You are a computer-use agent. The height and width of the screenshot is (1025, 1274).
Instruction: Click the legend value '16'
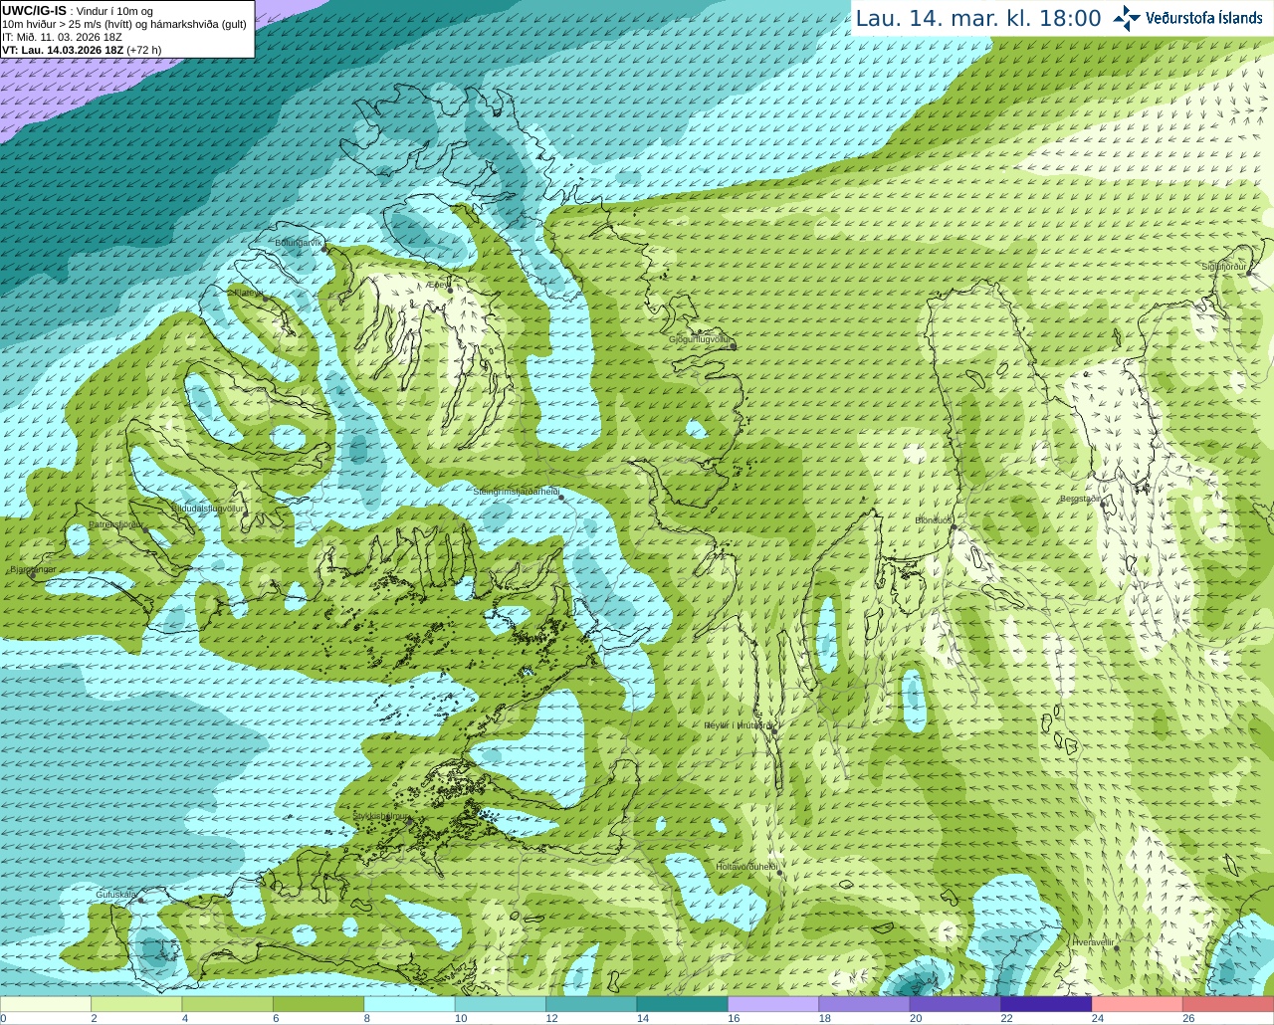(734, 1018)
